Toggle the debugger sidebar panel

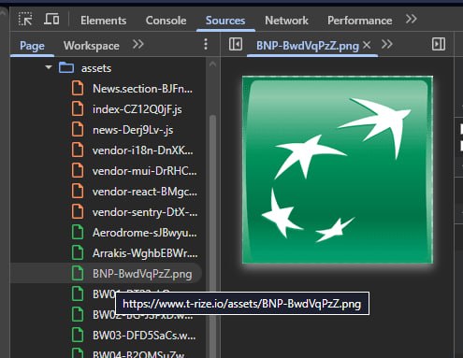tap(439, 44)
